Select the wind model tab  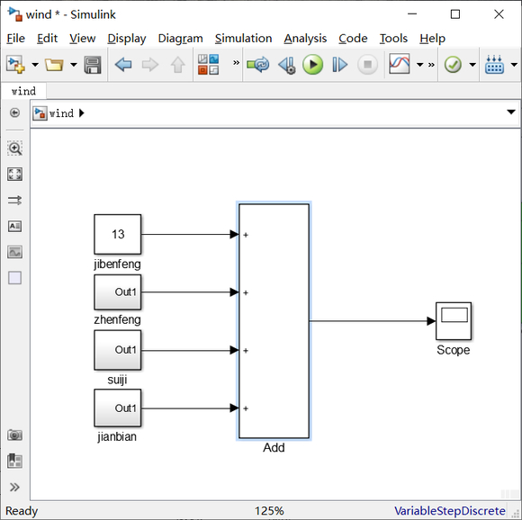coord(23,91)
